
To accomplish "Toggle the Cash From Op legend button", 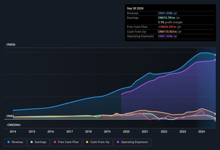I will [98, 142].
